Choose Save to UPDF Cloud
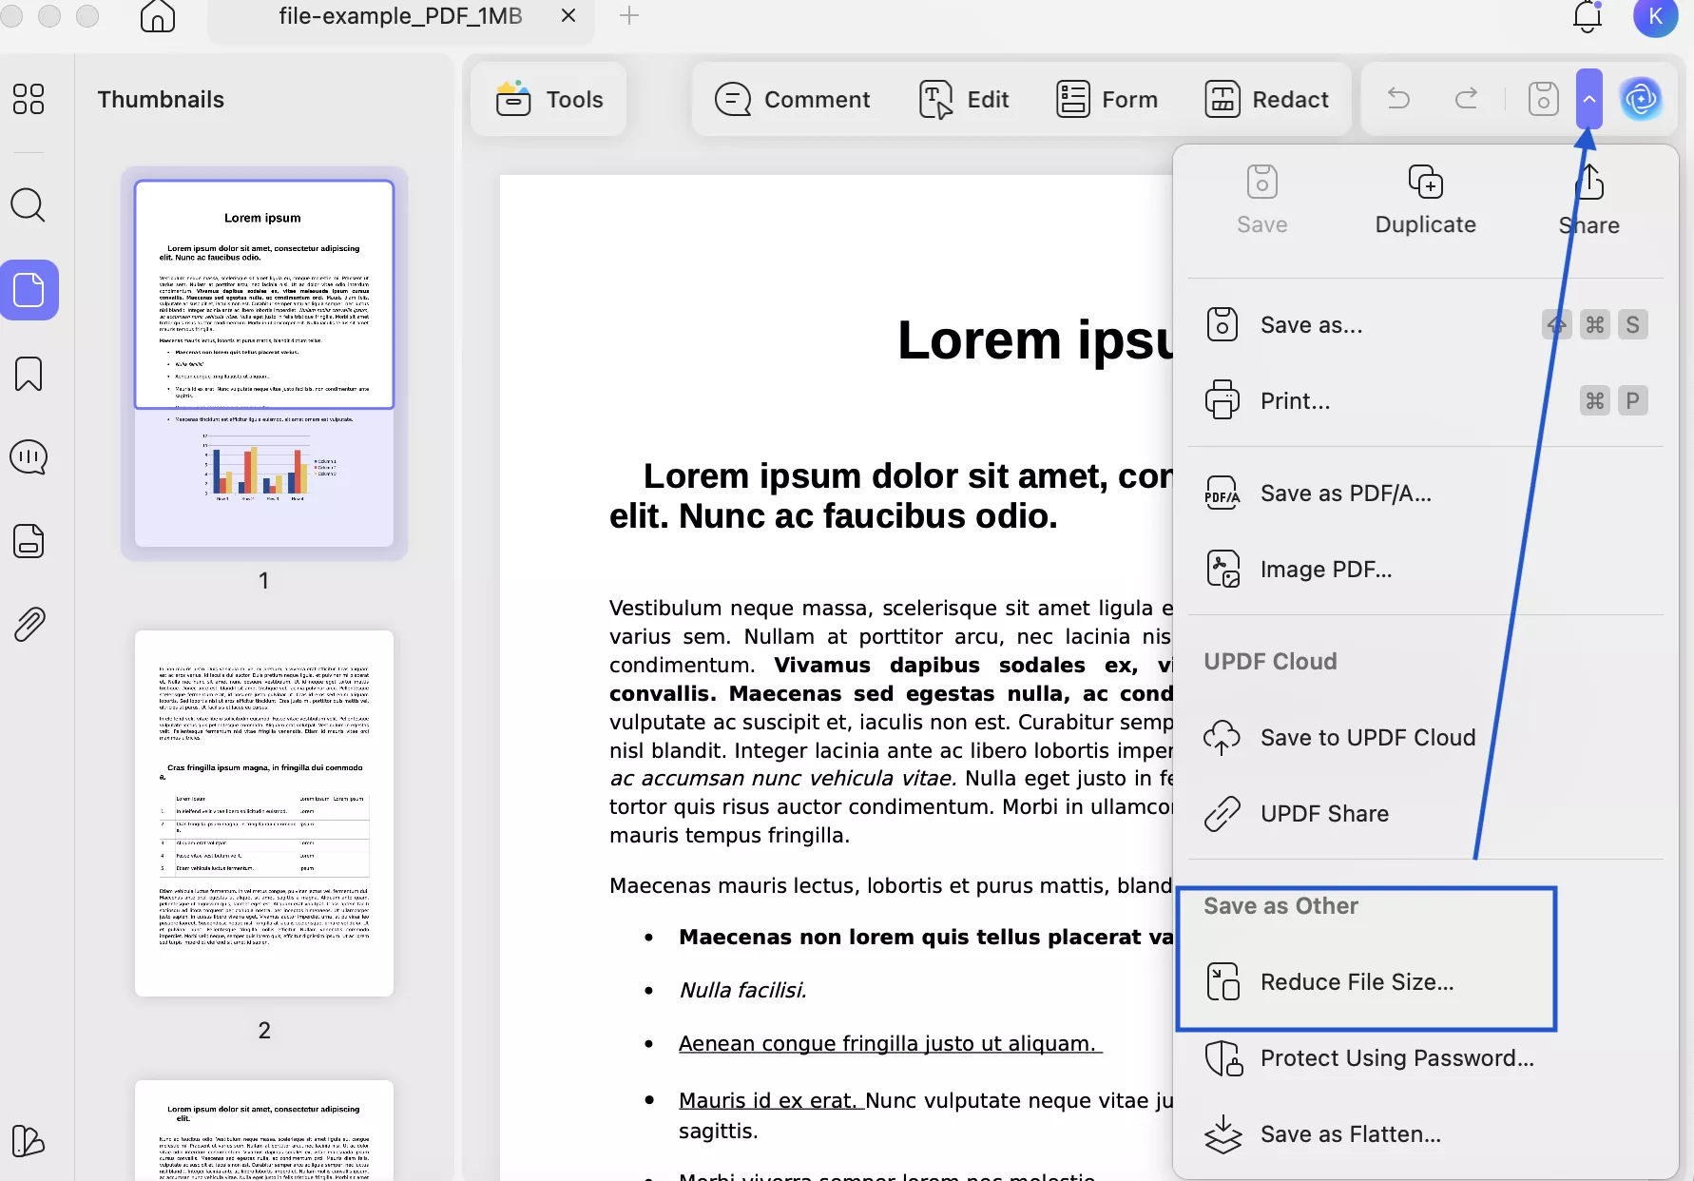The height and width of the screenshot is (1181, 1694). (x=1367, y=738)
